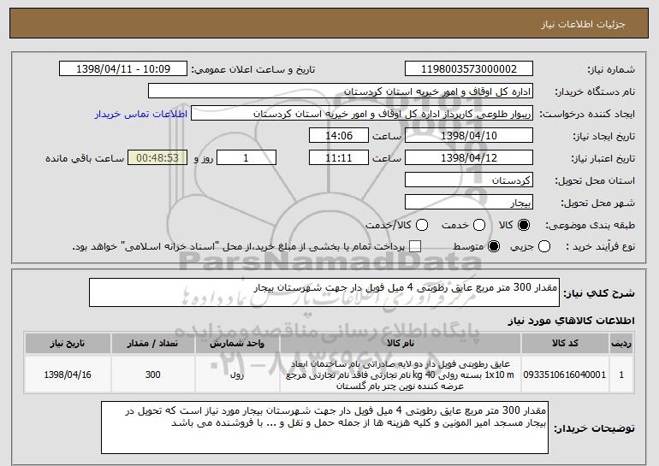This screenshot has height=466, width=659.
Task: Click the نام کالا column header
Action: [401, 344]
